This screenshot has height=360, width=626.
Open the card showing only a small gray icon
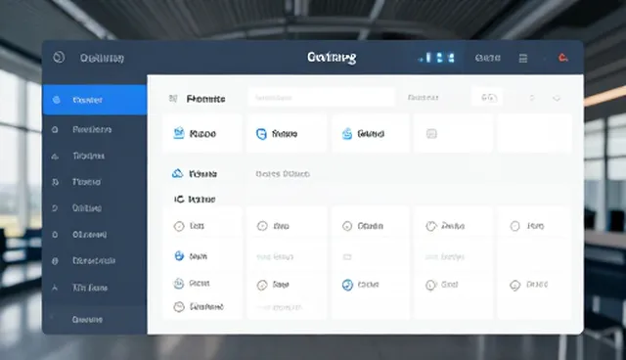[x=453, y=133]
